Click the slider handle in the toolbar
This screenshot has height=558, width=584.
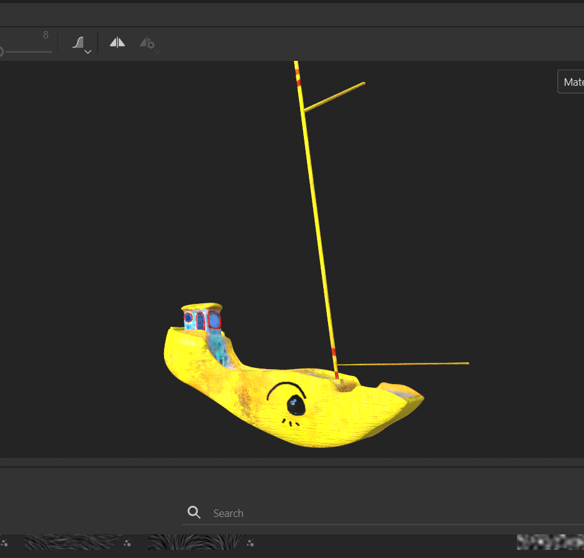(1, 52)
